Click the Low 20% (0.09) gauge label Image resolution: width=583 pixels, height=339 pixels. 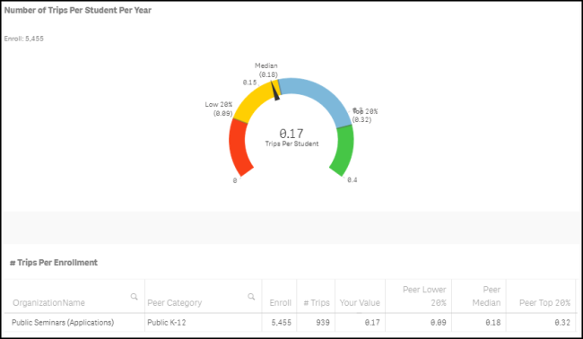coord(219,109)
